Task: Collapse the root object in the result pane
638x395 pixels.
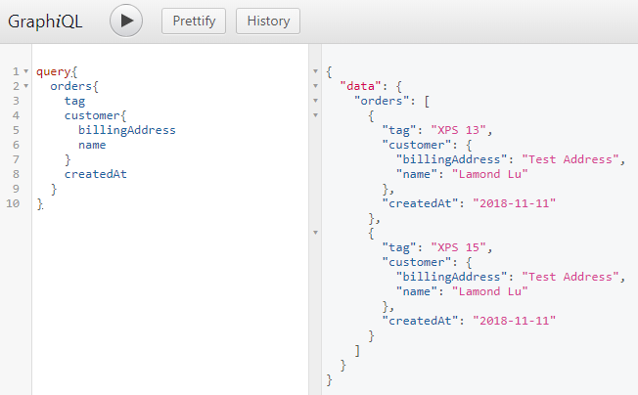Action: click(x=314, y=72)
